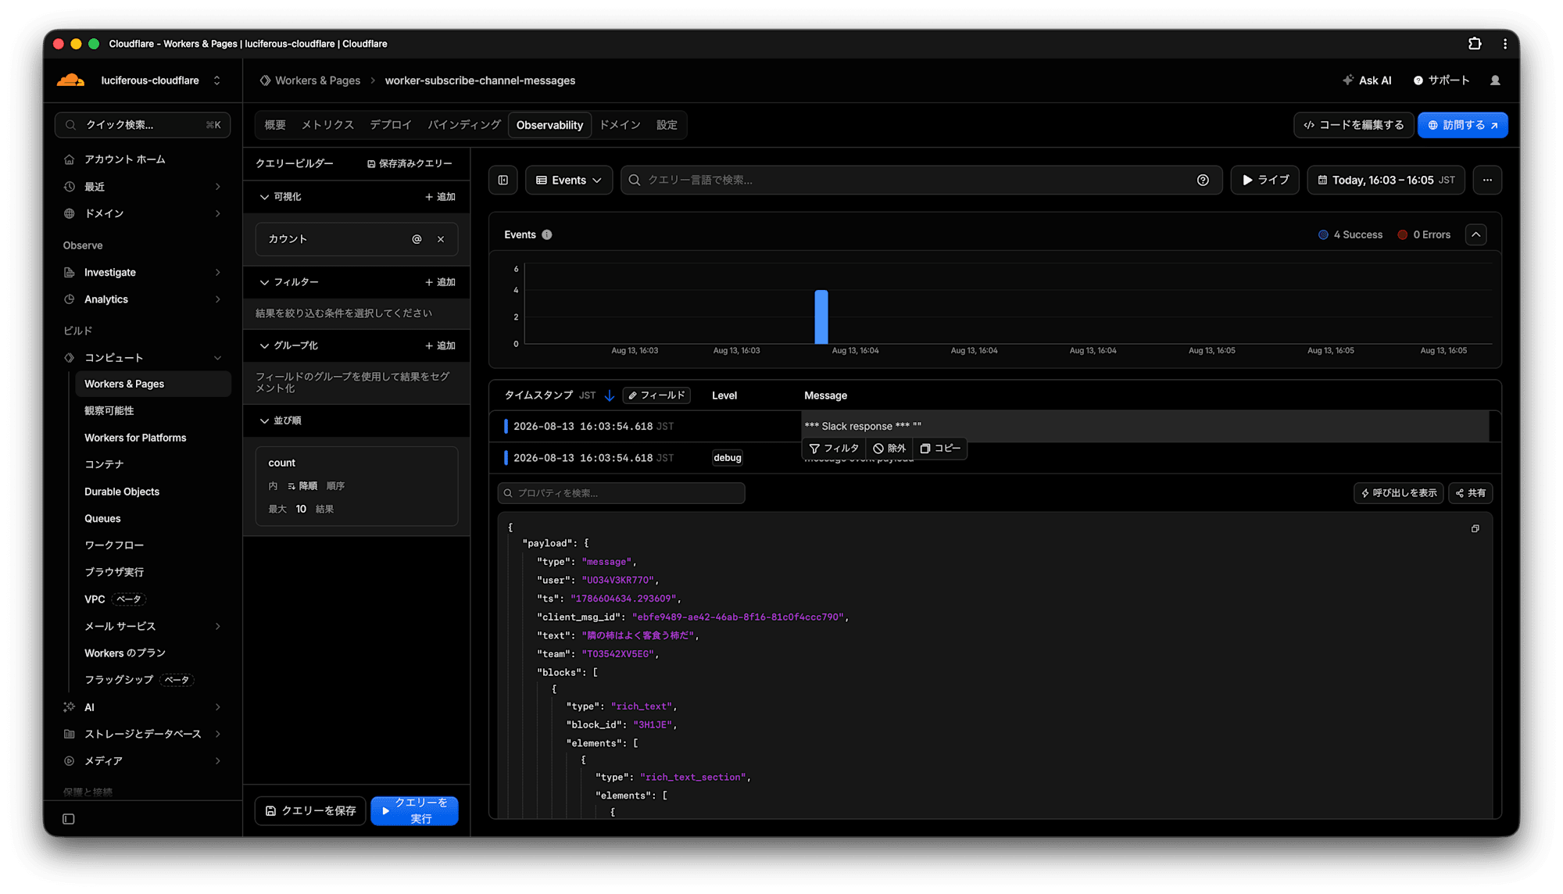The width and height of the screenshot is (1563, 894).
Task: Add a 可視化 with 追加
Action: click(440, 197)
